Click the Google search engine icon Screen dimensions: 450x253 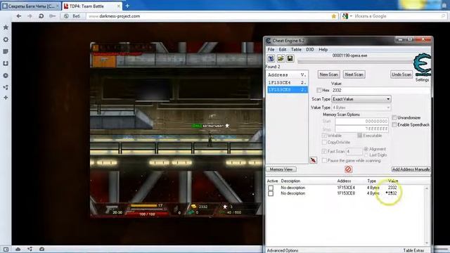tap(345, 16)
